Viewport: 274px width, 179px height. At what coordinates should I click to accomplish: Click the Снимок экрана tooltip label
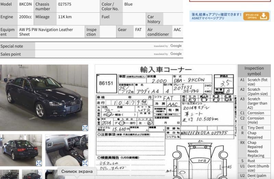coord(77,171)
